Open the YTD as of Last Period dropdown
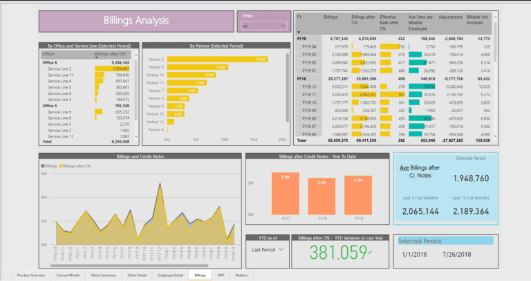 [x=267, y=250]
